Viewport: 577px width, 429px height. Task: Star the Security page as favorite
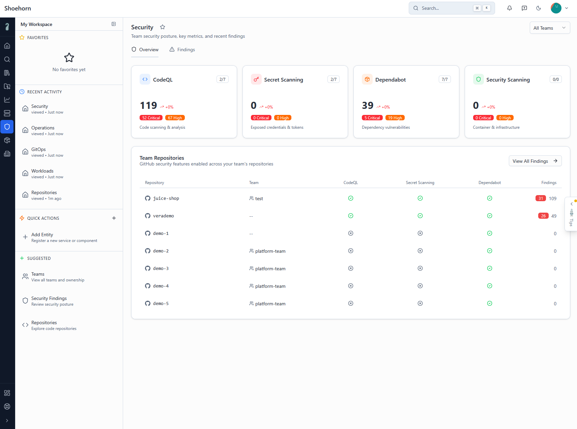(163, 27)
